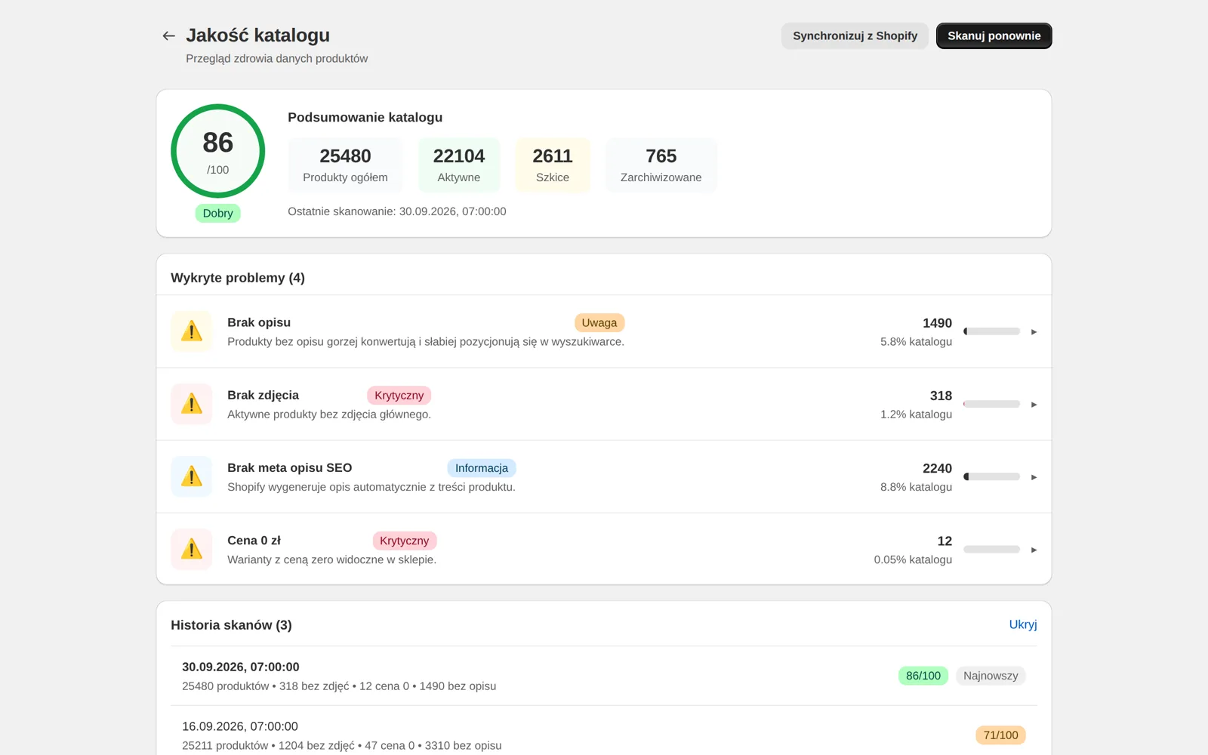Click the 86/100 score circle
Screen dimensions: 1208x755
point(217,151)
